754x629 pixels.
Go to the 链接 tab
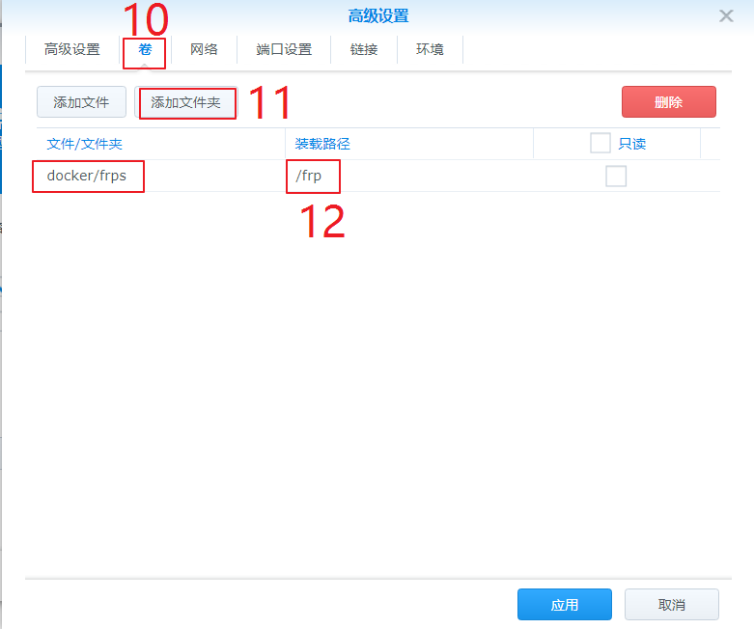[364, 49]
